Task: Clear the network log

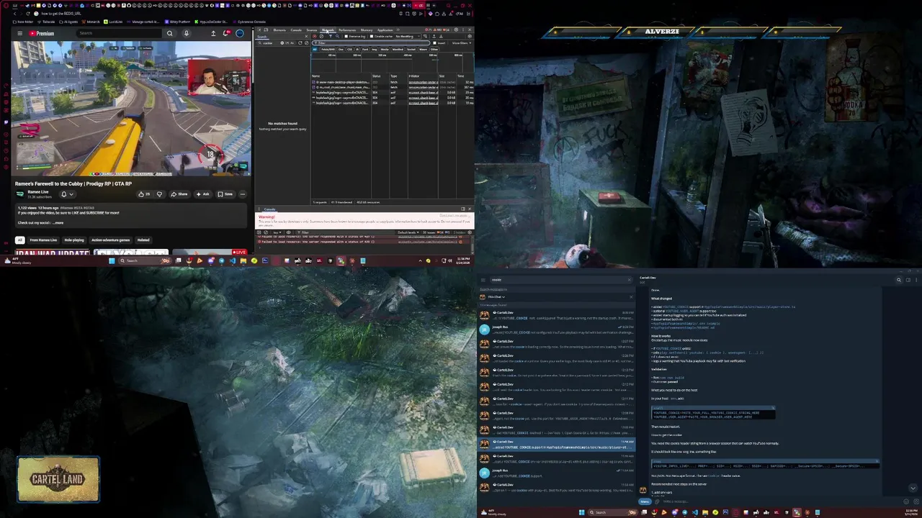Action: pos(321,37)
